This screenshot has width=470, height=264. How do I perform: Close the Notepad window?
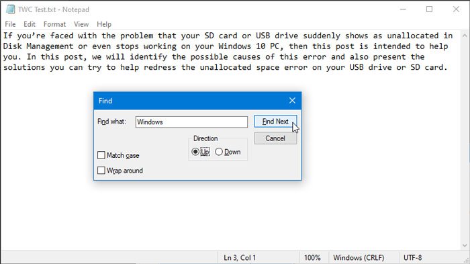click(x=456, y=9)
